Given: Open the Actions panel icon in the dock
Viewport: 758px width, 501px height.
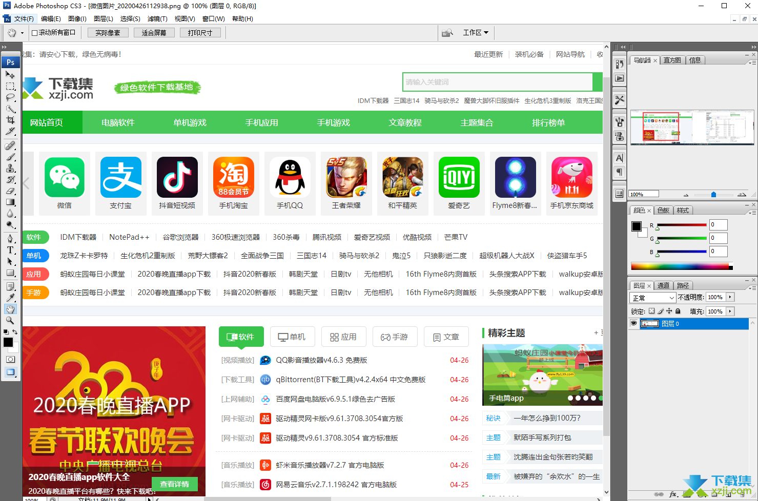Looking at the screenshot, I should [620, 78].
